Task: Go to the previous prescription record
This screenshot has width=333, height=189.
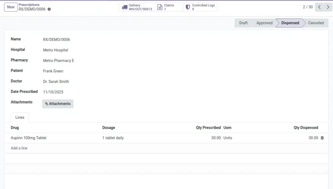Action: (319, 7)
